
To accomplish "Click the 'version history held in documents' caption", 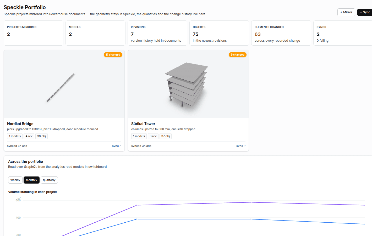I will (156, 41).
